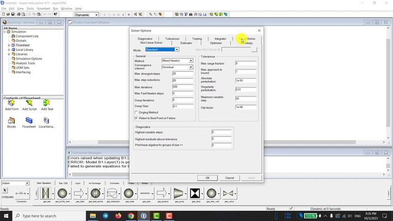This screenshot has height=221, width=393.
Task: Click the context Help arrow toolbar icon
Action: point(55,15)
